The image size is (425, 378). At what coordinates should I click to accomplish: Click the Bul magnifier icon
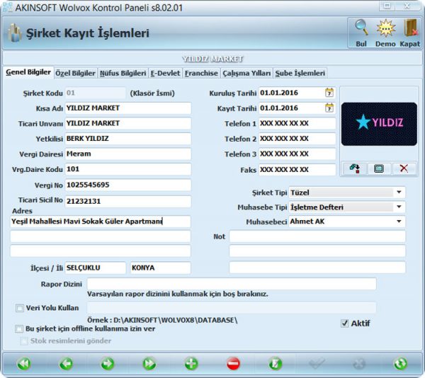tap(361, 28)
